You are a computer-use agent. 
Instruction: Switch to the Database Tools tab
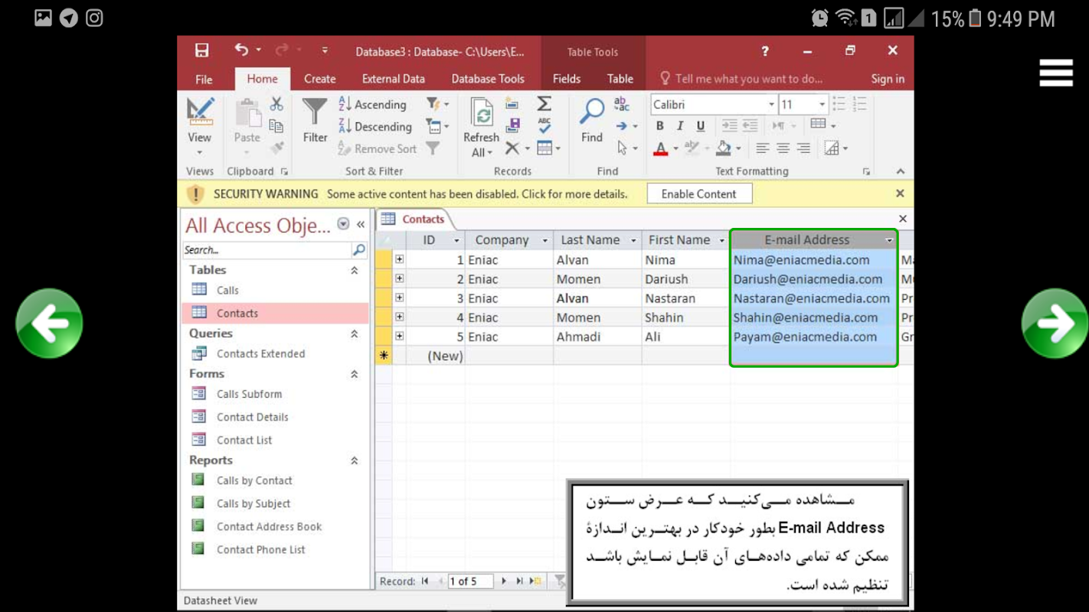[x=488, y=79]
